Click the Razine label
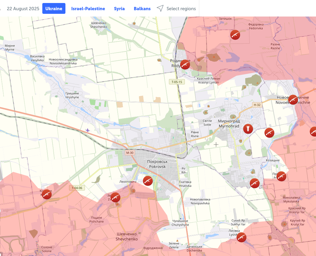The height and width of the screenshot is (256, 316). [275, 46]
